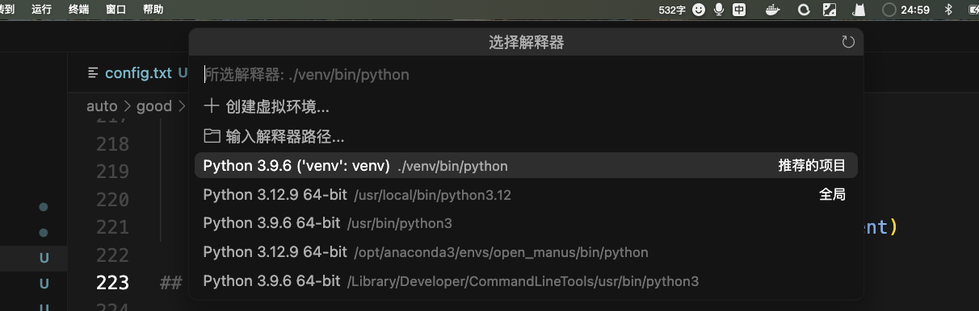Open the 帮助 menu

[x=153, y=10]
